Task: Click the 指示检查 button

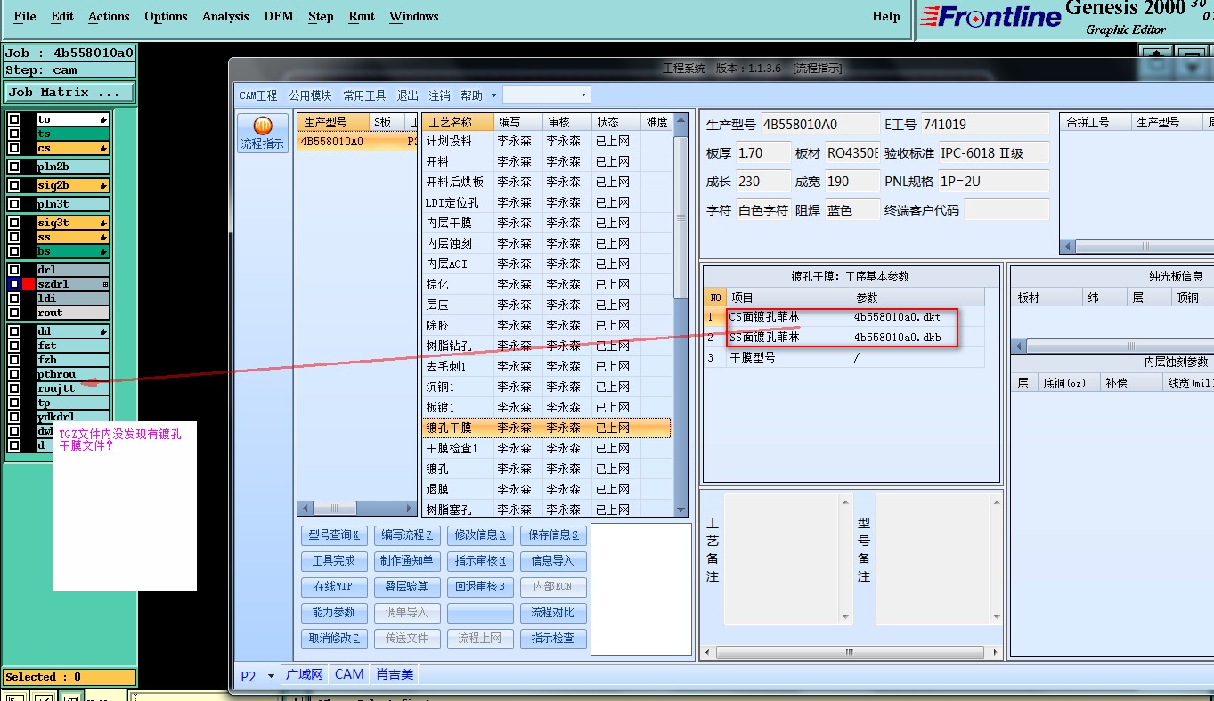Action: click(x=554, y=638)
